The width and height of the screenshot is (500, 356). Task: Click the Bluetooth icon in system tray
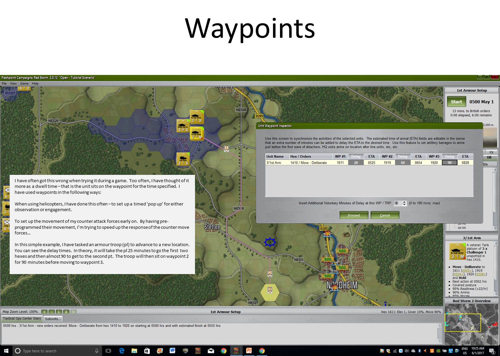420,351
